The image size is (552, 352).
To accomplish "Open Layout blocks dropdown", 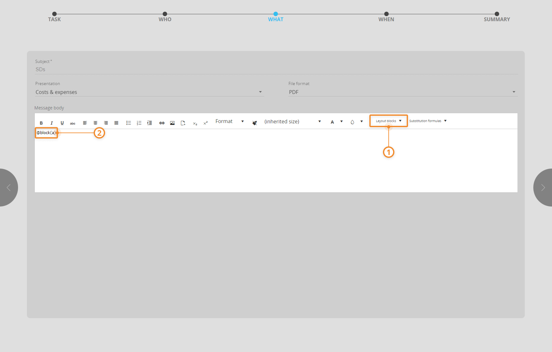I will 388,121.
